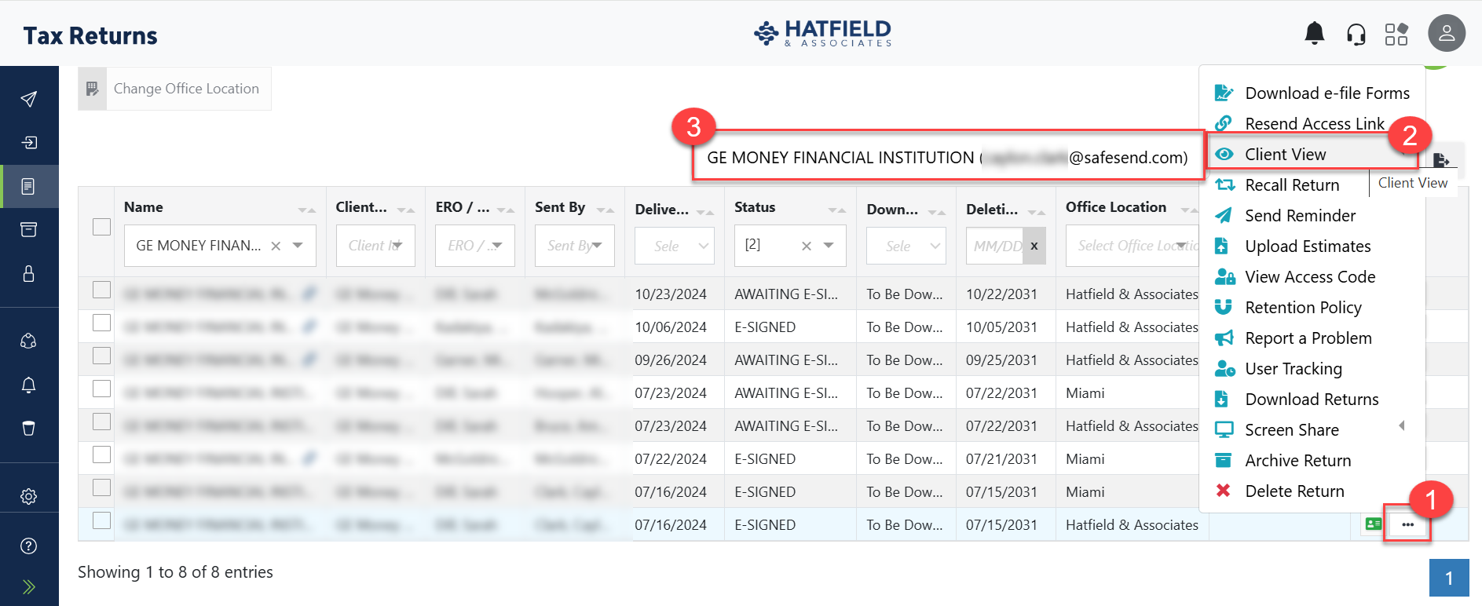
Task: Open the Select Office Location dropdown
Action: tap(1131, 246)
